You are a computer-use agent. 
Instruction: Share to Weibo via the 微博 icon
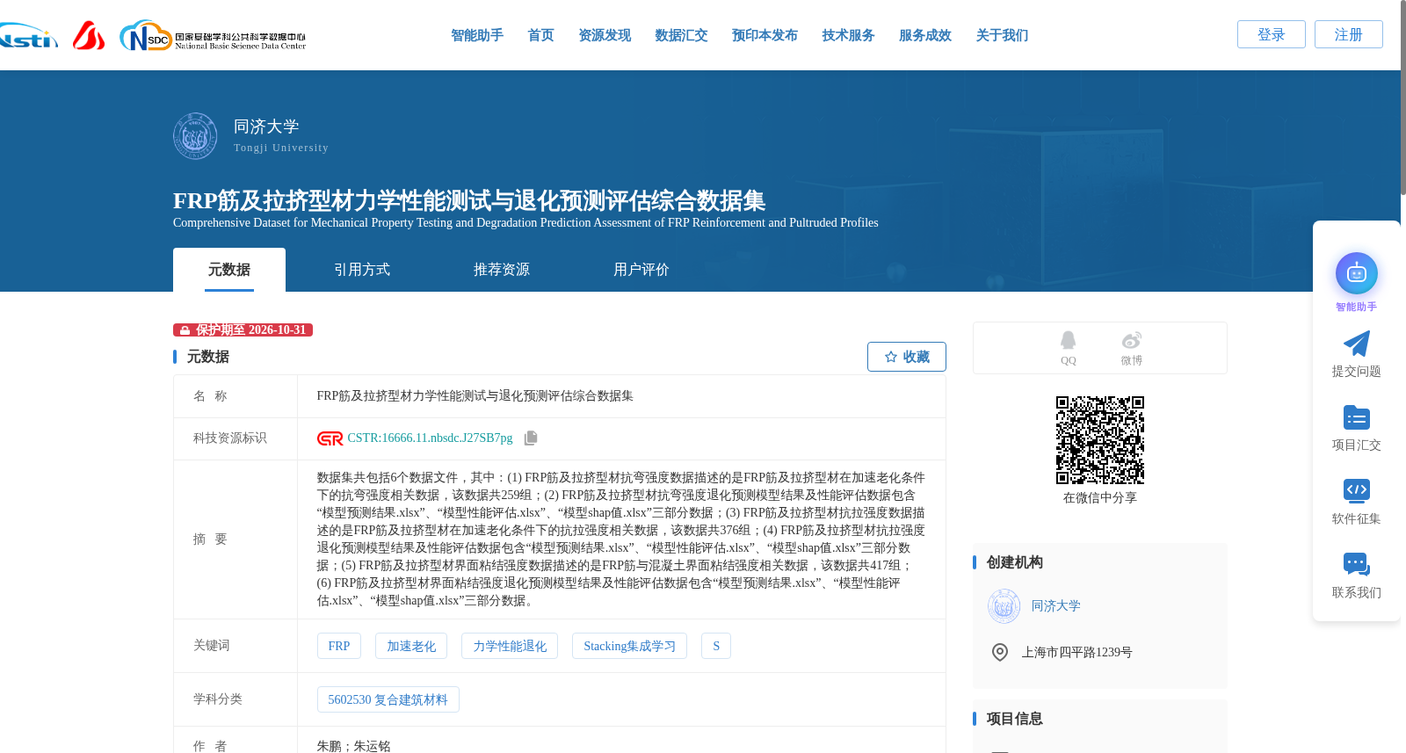click(x=1131, y=340)
